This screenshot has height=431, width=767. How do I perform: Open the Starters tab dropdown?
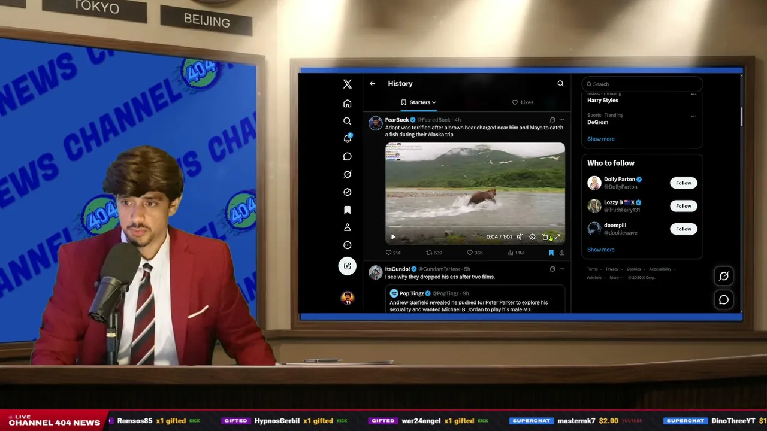tap(419, 102)
